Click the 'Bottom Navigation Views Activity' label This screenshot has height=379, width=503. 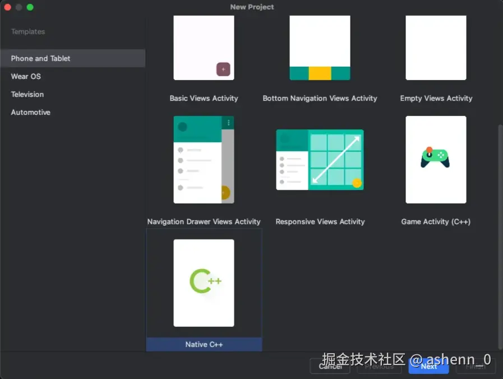coord(320,98)
